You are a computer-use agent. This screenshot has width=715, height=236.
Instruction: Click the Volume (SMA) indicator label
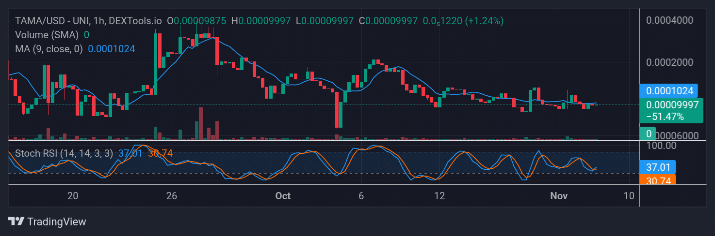[47, 35]
